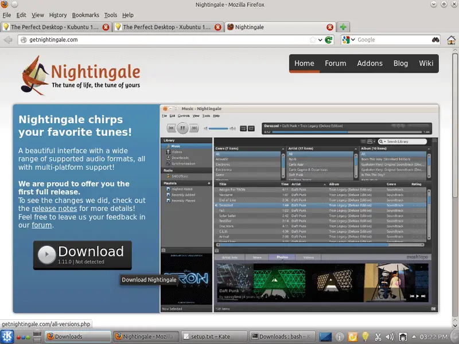Screen dimensions: 459x344
Task: Switch to the Downloads taskbar window
Action: click(78, 337)
